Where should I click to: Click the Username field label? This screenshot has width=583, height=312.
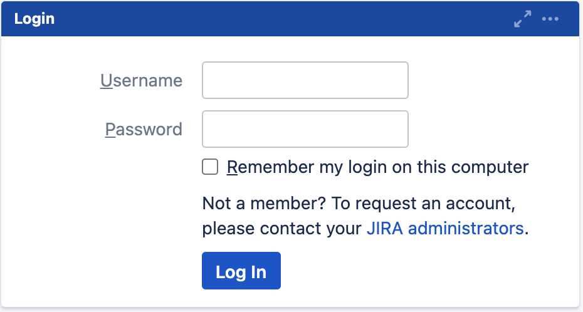point(141,80)
